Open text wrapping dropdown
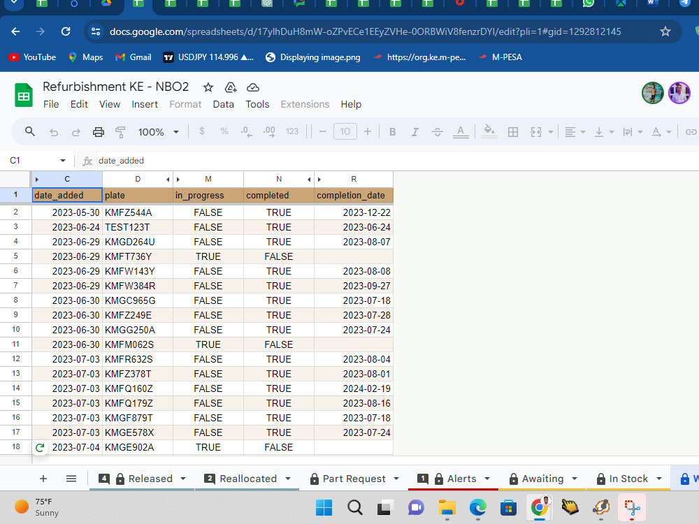This screenshot has width=699, height=524. (x=633, y=132)
